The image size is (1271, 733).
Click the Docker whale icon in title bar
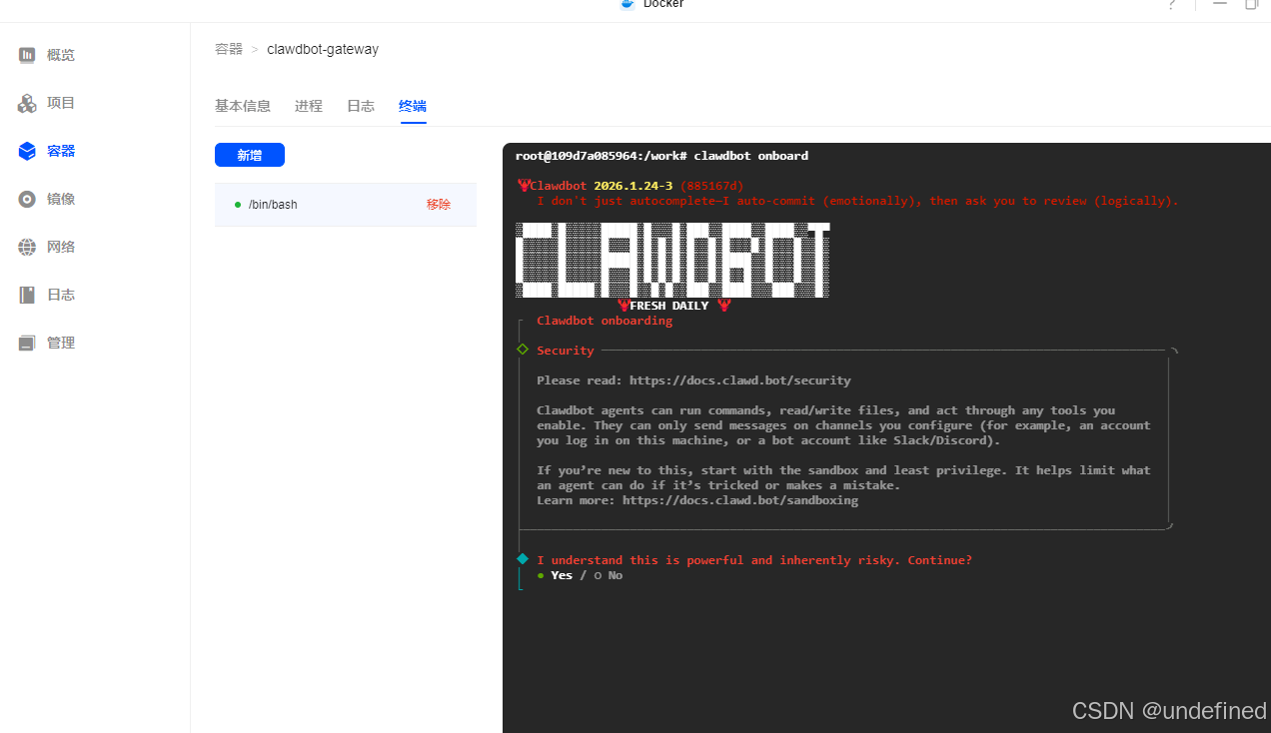coord(628,4)
